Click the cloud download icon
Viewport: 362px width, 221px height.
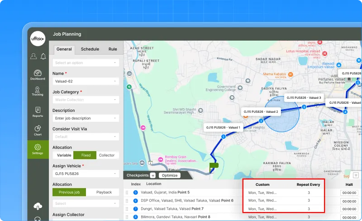click(38, 206)
